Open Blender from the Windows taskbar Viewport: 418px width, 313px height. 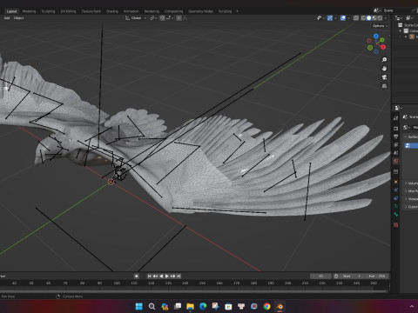tap(280, 306)
